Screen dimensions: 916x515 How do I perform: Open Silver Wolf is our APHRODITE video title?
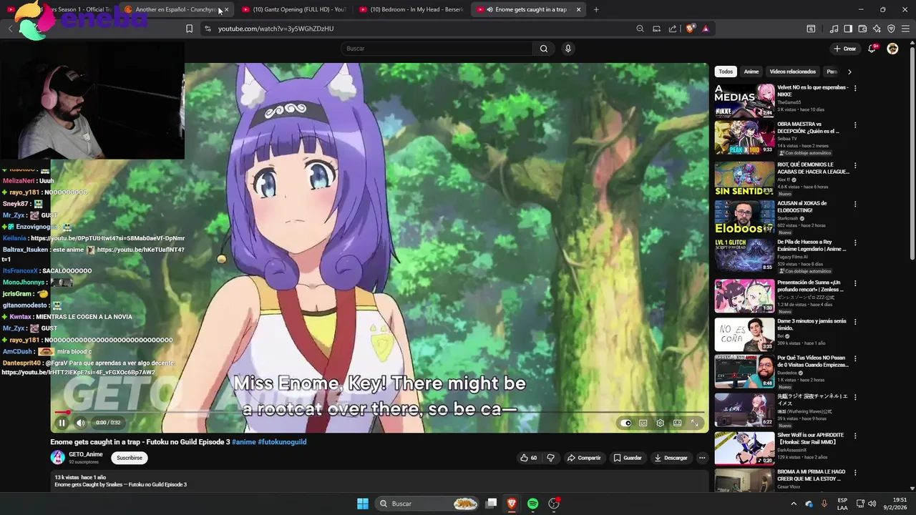pos(811,438)
